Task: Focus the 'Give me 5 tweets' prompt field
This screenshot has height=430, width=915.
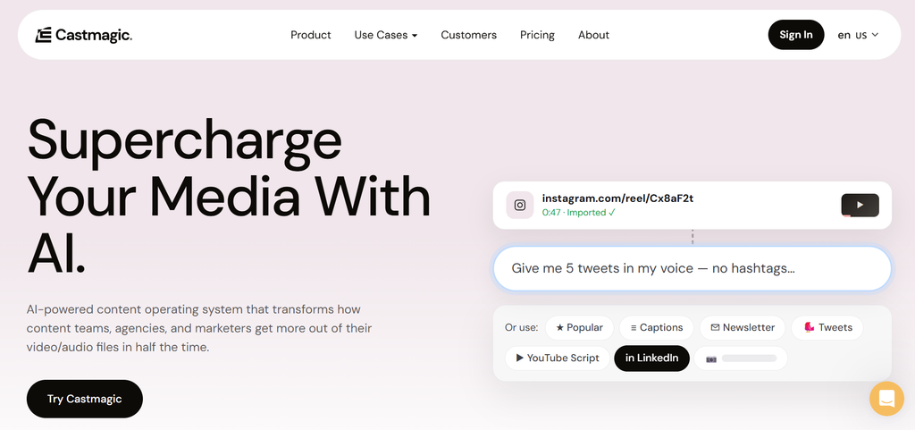Action: (693, 268)
